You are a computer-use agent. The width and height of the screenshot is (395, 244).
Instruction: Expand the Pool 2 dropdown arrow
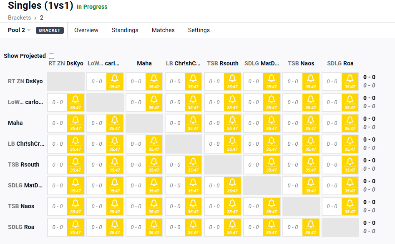pyautogui.click(x=29, y=30)
